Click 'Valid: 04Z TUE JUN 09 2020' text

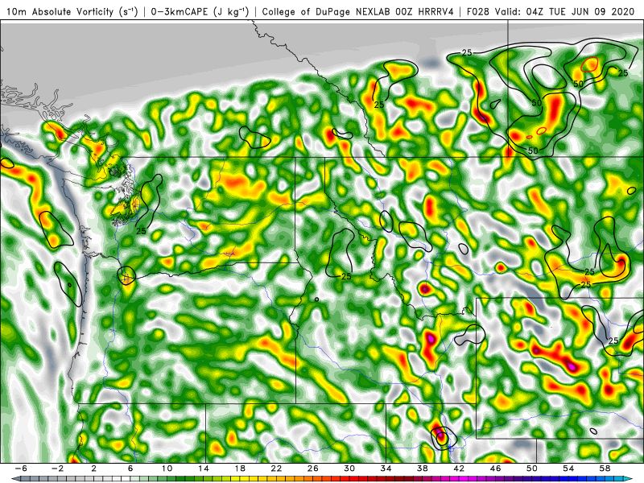tap(565, 11)
